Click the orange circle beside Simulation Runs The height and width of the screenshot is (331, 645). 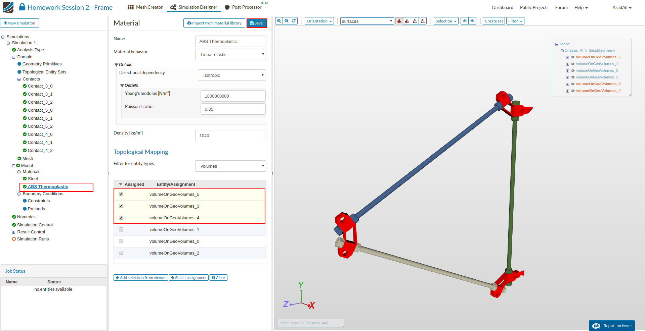point(14,239)
